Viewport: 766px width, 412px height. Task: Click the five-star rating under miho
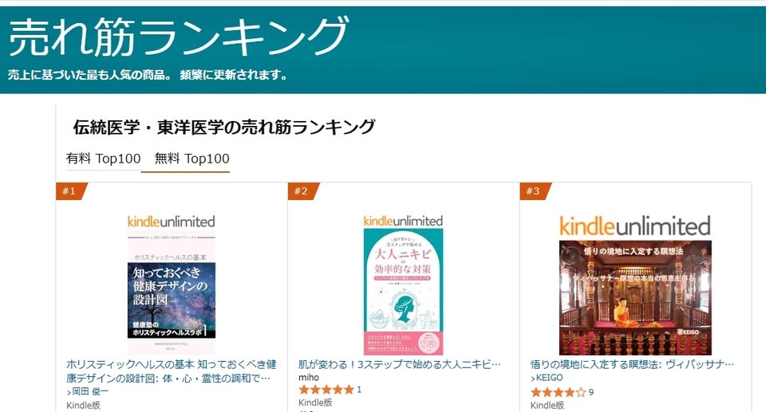[326, 390]
